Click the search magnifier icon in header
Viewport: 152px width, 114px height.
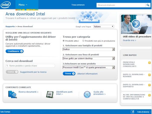[x=148, y=5]
